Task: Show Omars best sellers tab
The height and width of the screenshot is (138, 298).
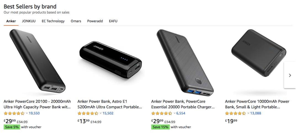Action: 76,21
